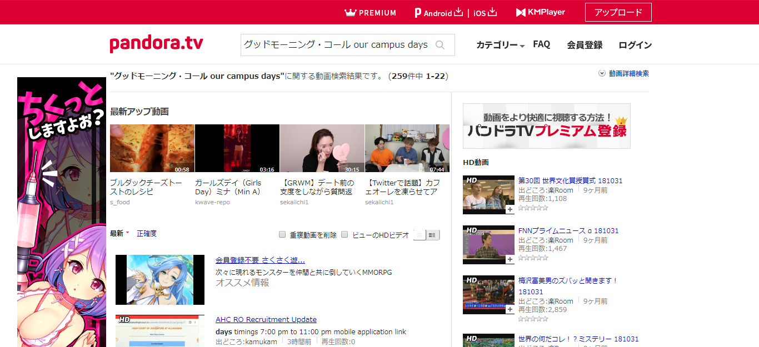Play the Girls Day 03:16 thumbnail
759x347 pixels.
237,148
